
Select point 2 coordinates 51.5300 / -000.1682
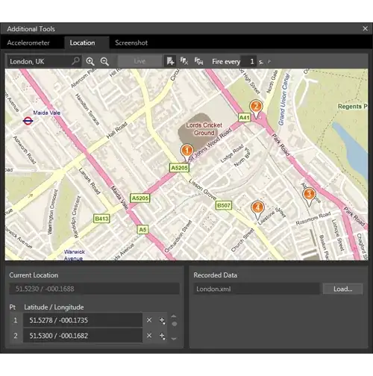[83, 336]
